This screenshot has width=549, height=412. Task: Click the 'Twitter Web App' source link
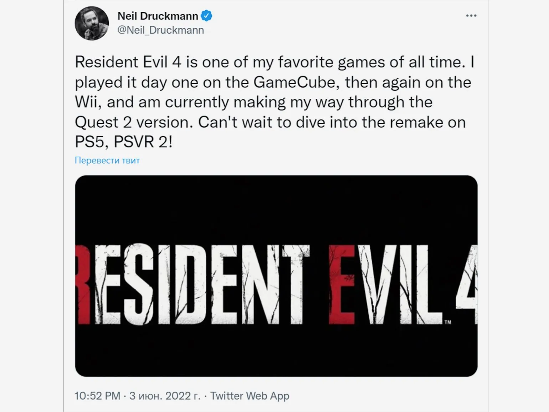[x=250, y=396]
